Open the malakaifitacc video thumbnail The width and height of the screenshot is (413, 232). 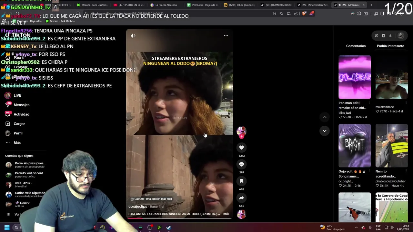(391, 77)
